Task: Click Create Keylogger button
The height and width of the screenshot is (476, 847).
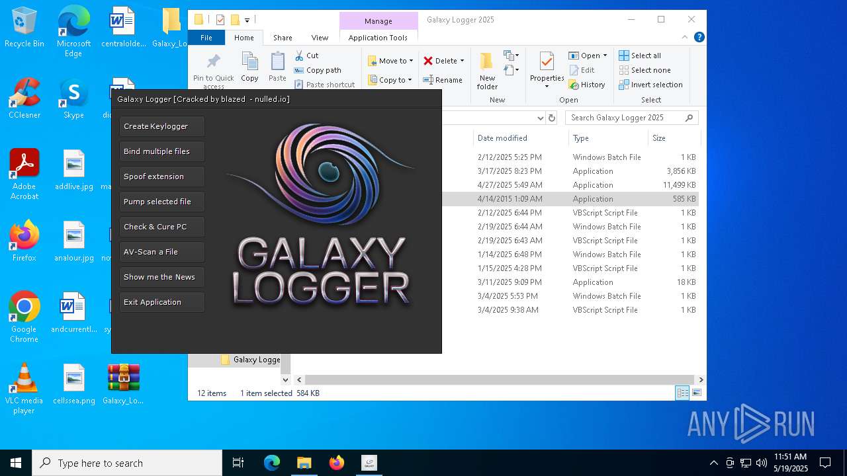Action: tap(161, 126)
